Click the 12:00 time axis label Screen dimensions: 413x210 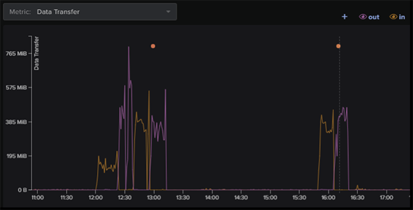coord(96,197)
